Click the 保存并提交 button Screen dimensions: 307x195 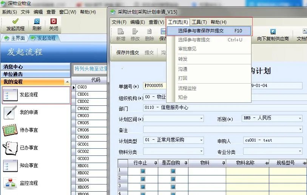coord(128,53)
